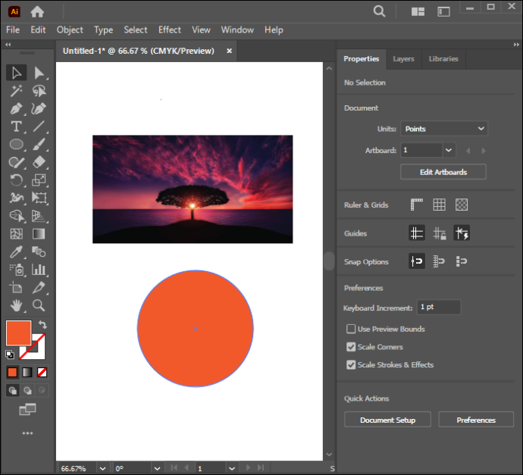Select the Pen tool
Image resolution: width=523 pixels, height=475 pixels.
16,108
